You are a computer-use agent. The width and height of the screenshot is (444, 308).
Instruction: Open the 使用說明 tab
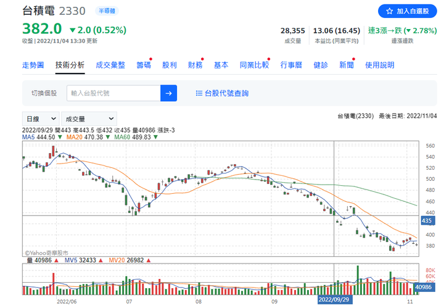click(380, 65)
